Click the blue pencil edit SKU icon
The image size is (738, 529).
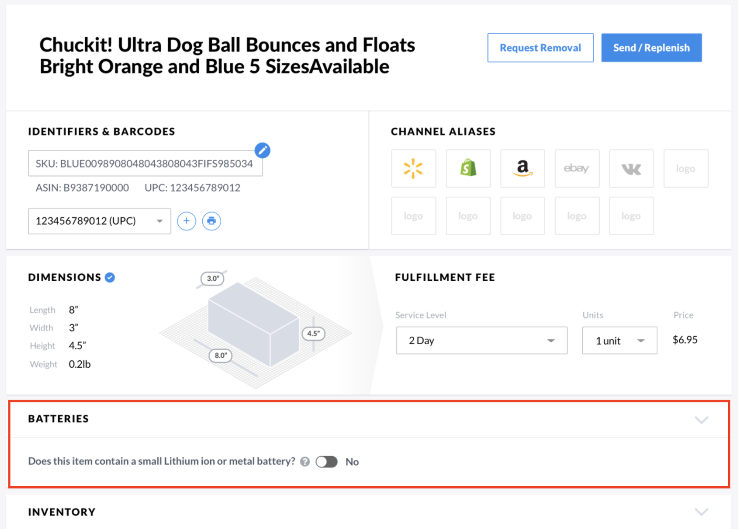[262, 151]
